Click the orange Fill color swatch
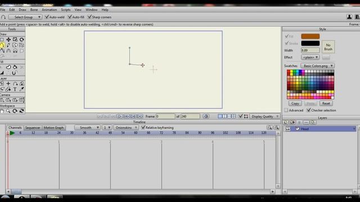 click(x=310, y=36)
